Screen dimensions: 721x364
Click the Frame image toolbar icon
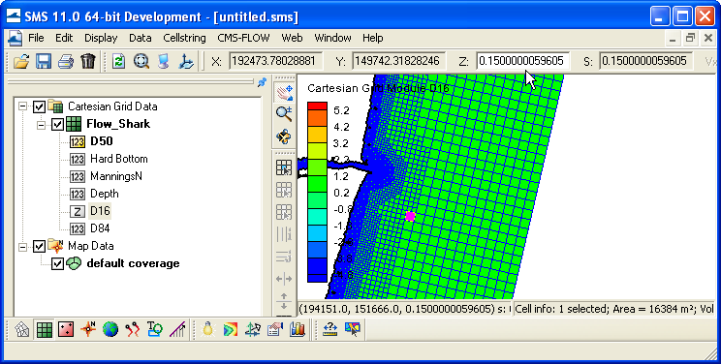141,61
